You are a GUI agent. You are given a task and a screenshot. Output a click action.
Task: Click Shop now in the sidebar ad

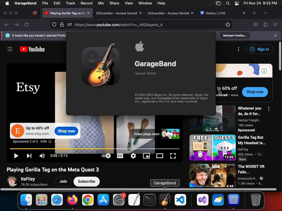click(x=255, y=92)
